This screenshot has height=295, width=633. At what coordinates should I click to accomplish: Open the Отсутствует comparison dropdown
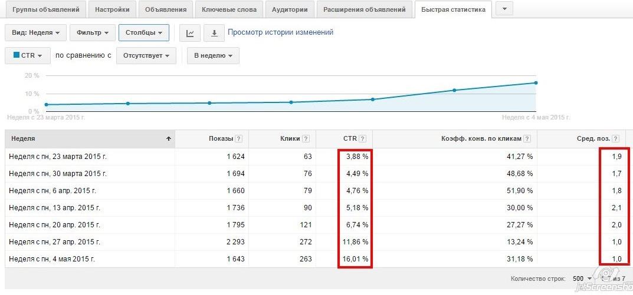pos(146,55)
